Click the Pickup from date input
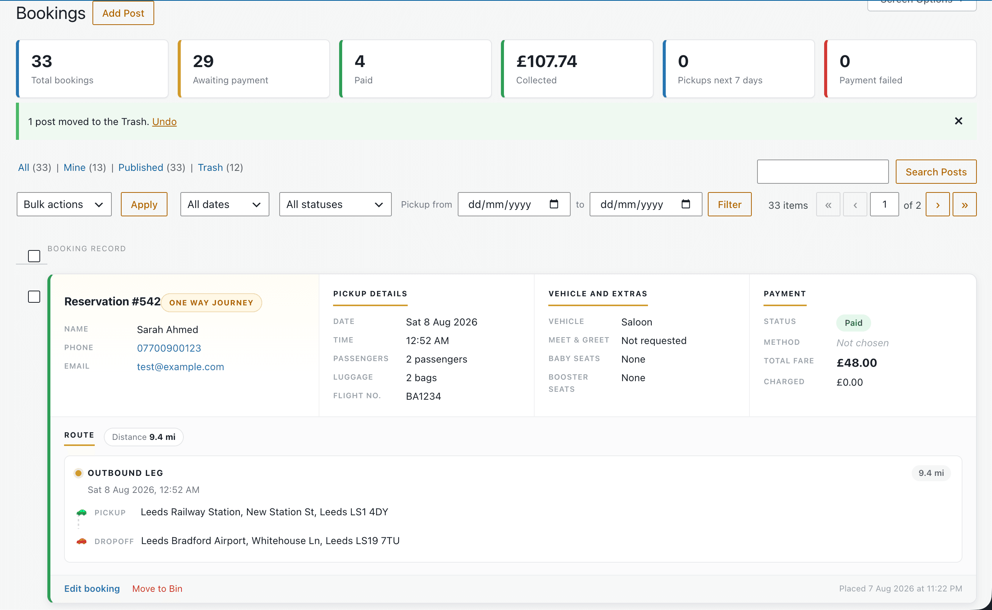 pyautogui.click(x=514, y=204)
